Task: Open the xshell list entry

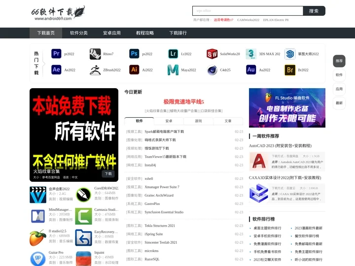Action: pos(149,179)
